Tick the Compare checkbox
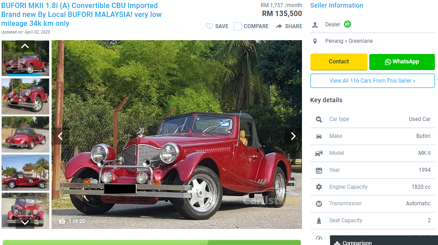Screen dimensions: 438x245 coord(237,26)
